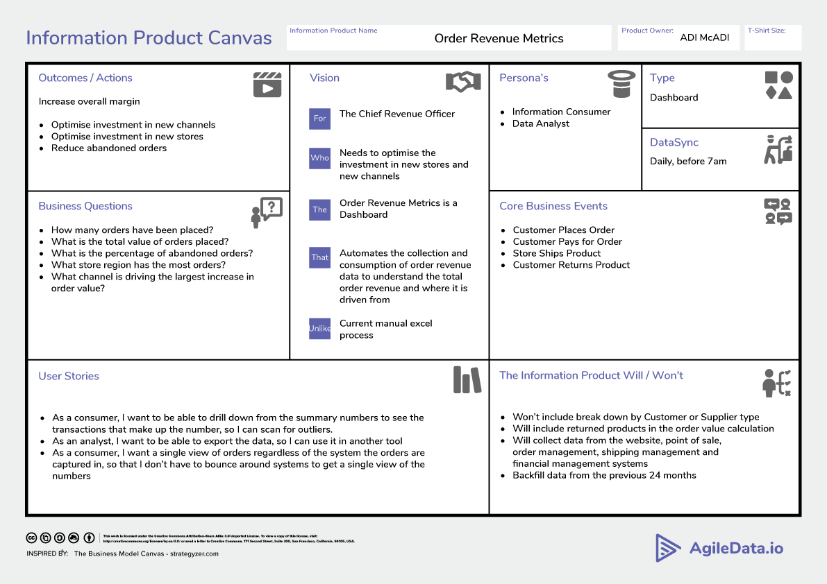This screenshot has width=827, height=584.
Task: Click the 'What channel is driving the largest increase' question
Action: (153, 282)
